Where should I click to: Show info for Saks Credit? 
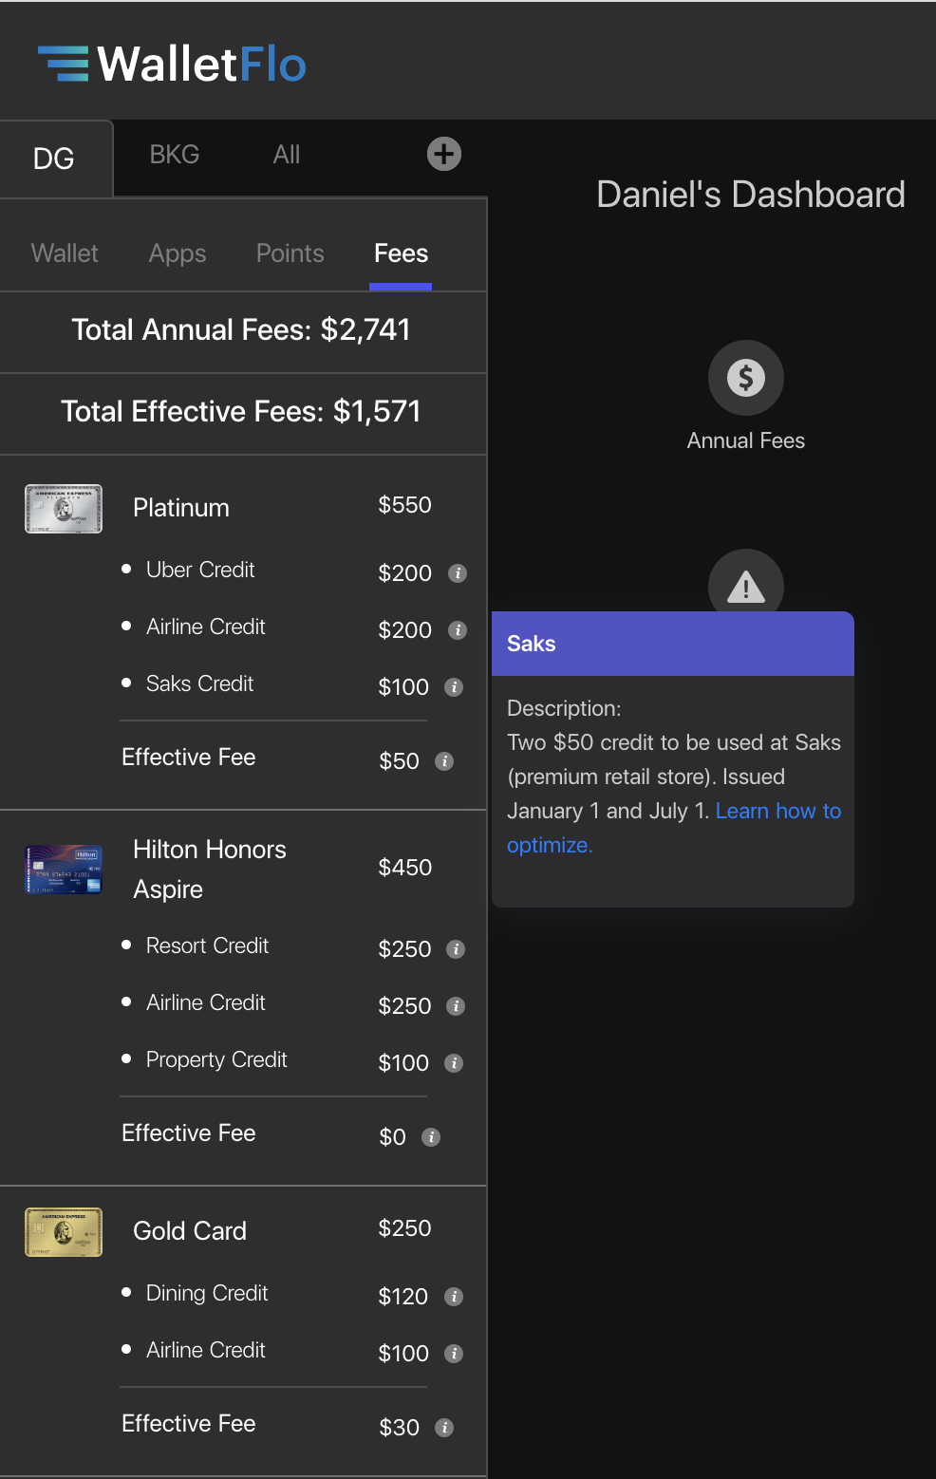click(x=454, y=687)
